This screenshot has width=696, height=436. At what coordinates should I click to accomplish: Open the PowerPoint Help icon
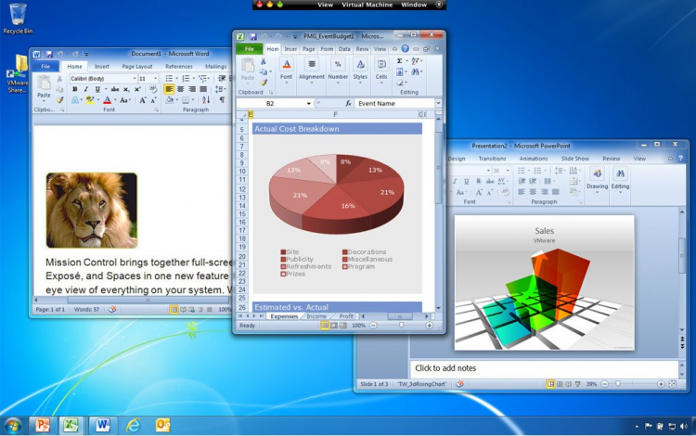click(680, 159)
